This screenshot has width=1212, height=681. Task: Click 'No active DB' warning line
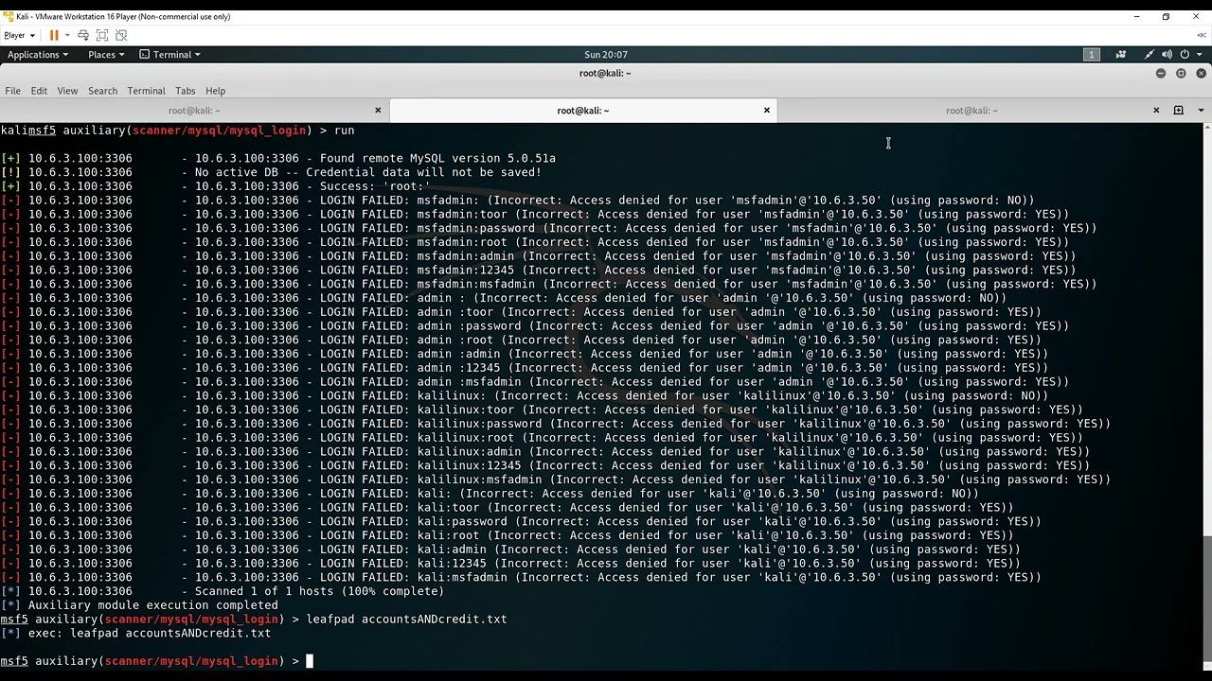[367, 172]
